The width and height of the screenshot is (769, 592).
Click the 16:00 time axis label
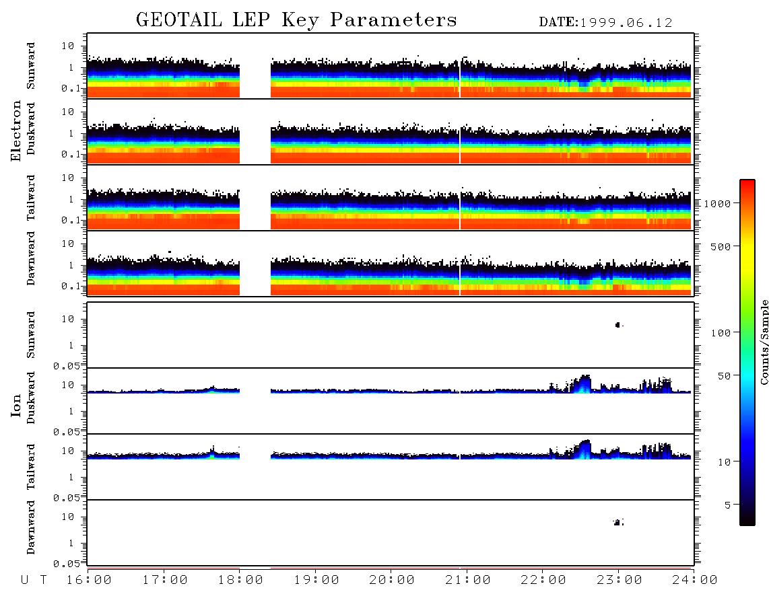pos(90,580)
